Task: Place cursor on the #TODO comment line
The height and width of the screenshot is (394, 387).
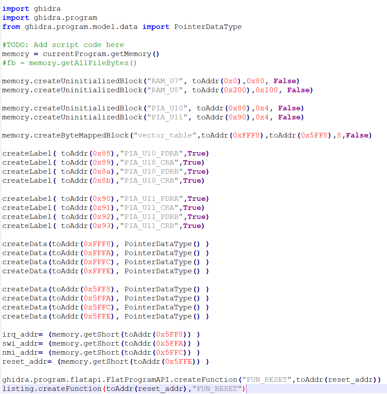Action: pos(63,45)
